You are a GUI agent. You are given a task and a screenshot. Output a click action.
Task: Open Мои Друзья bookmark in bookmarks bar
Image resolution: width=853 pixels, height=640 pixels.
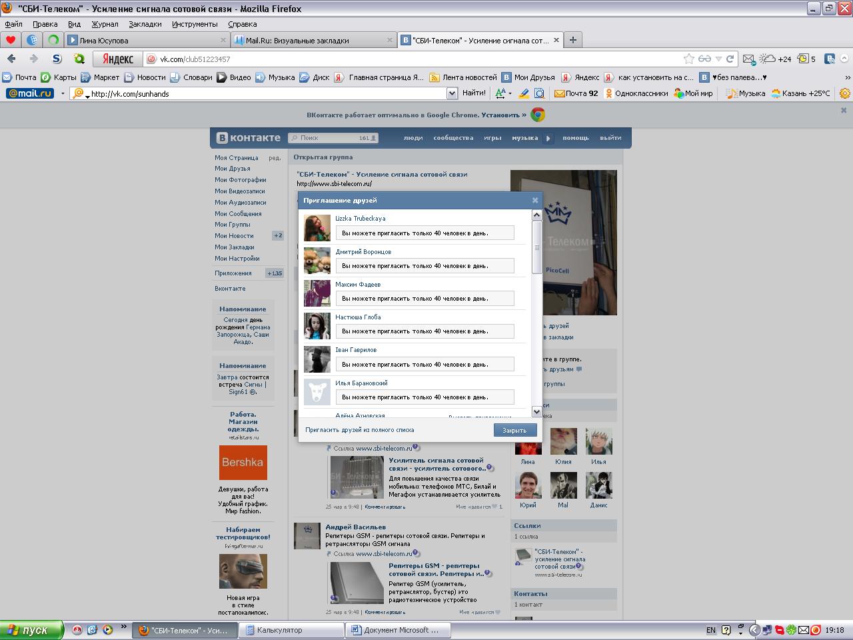[x=528, y=77]
